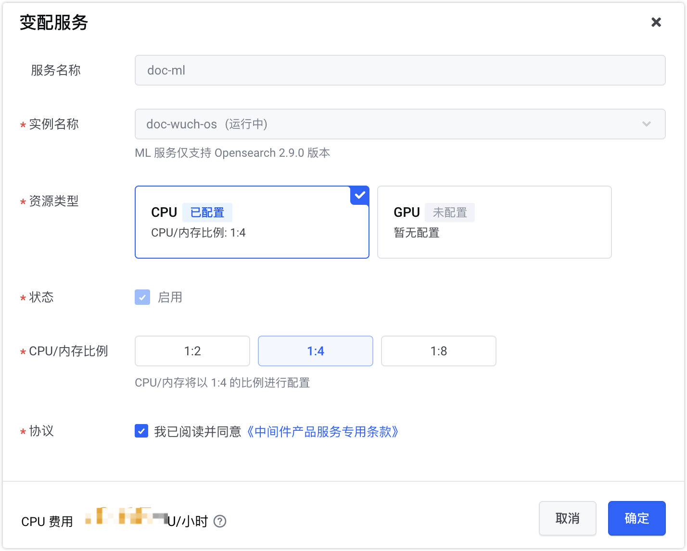Click the CPU/内存将以 1:4 的比例进行配置 hint
Screen dimensions: 687x551
coord(222,383)
